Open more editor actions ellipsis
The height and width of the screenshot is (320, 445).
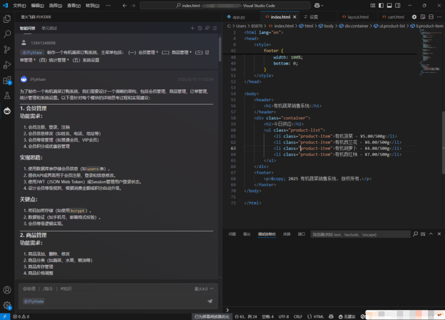pyautogui.click(x=439, y=17)
